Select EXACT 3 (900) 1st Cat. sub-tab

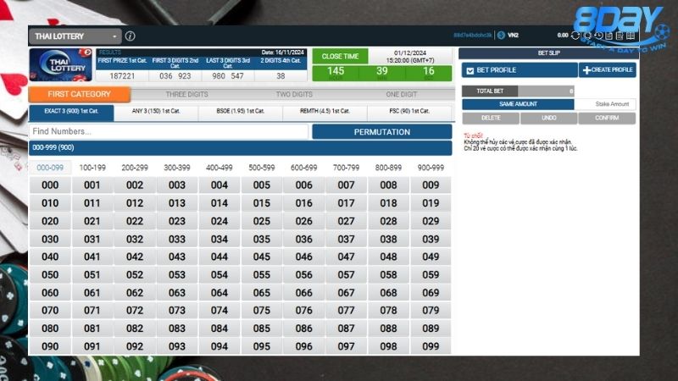click(71, 112)
